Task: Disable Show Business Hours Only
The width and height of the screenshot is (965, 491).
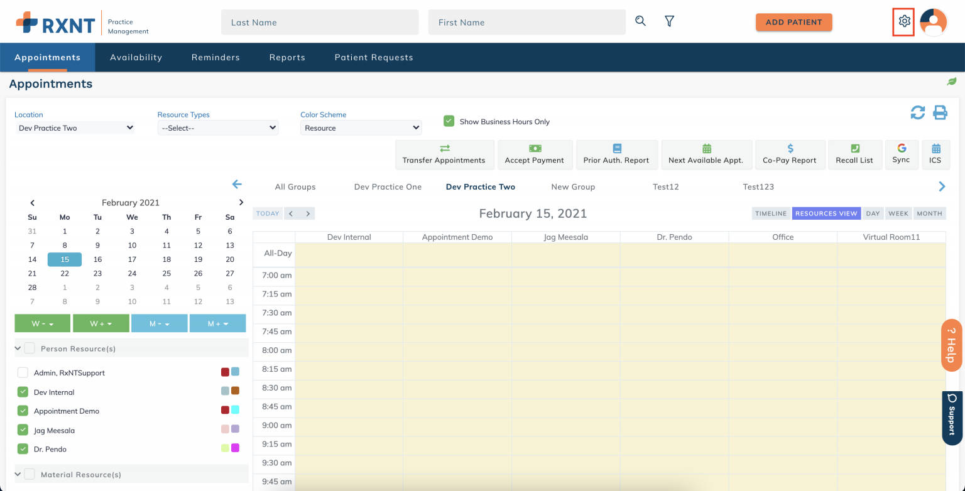Action: coord(449,121)
